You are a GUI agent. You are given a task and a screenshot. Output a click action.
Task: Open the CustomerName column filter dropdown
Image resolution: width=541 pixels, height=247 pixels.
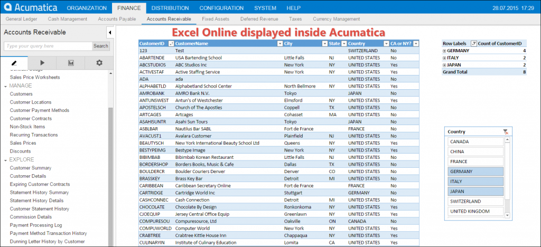(x=279, y=43)
